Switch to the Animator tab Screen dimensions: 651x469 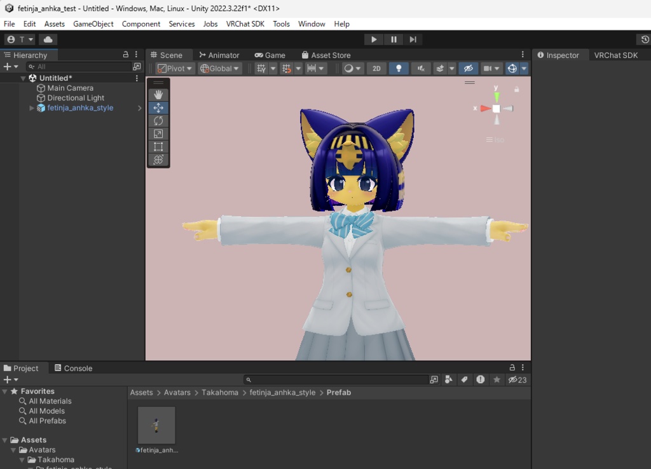point(219,55)
